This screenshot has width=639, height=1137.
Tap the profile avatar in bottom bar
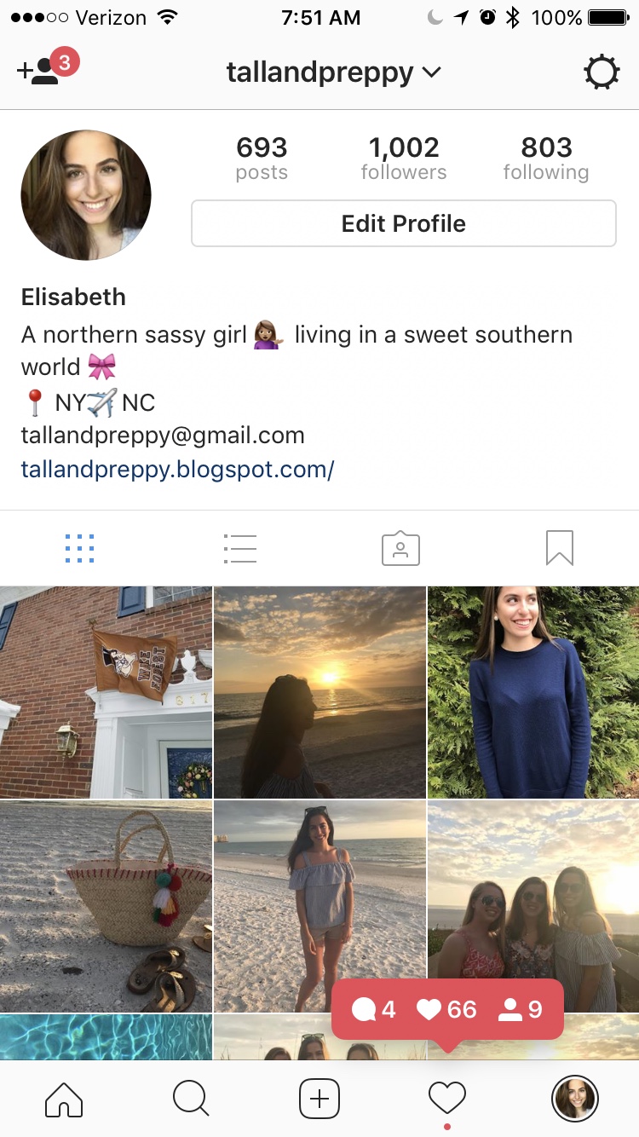coord(575,1099)
